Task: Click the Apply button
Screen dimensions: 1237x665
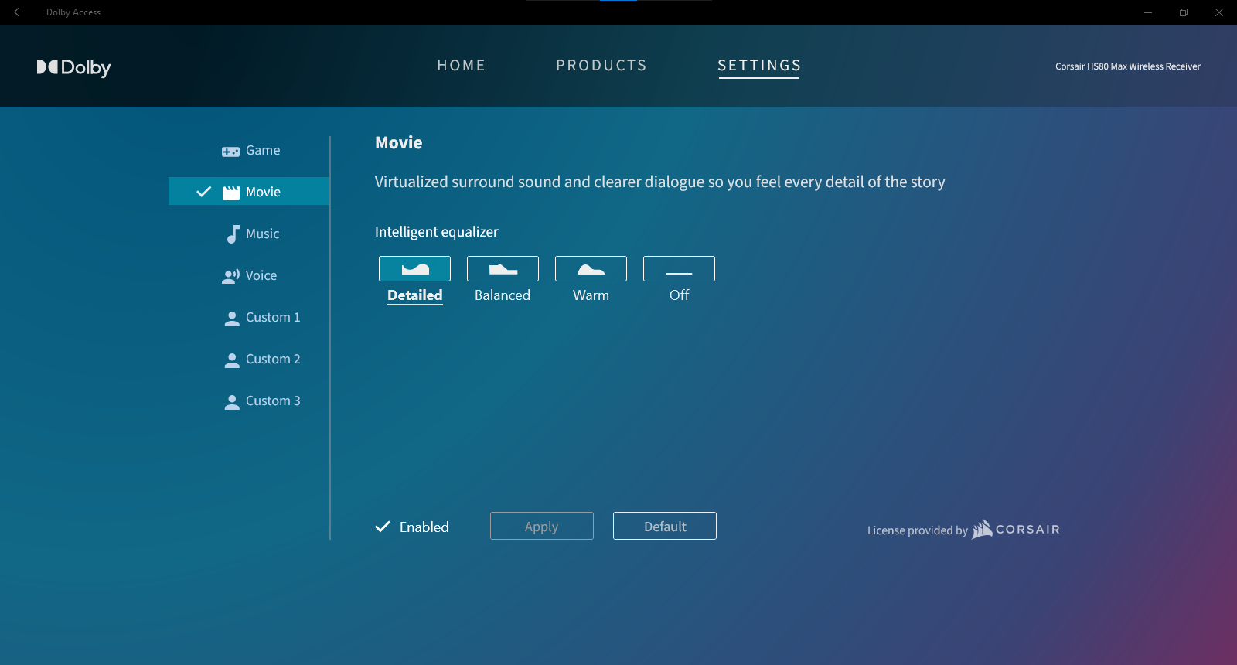Action: click(542, 526)
